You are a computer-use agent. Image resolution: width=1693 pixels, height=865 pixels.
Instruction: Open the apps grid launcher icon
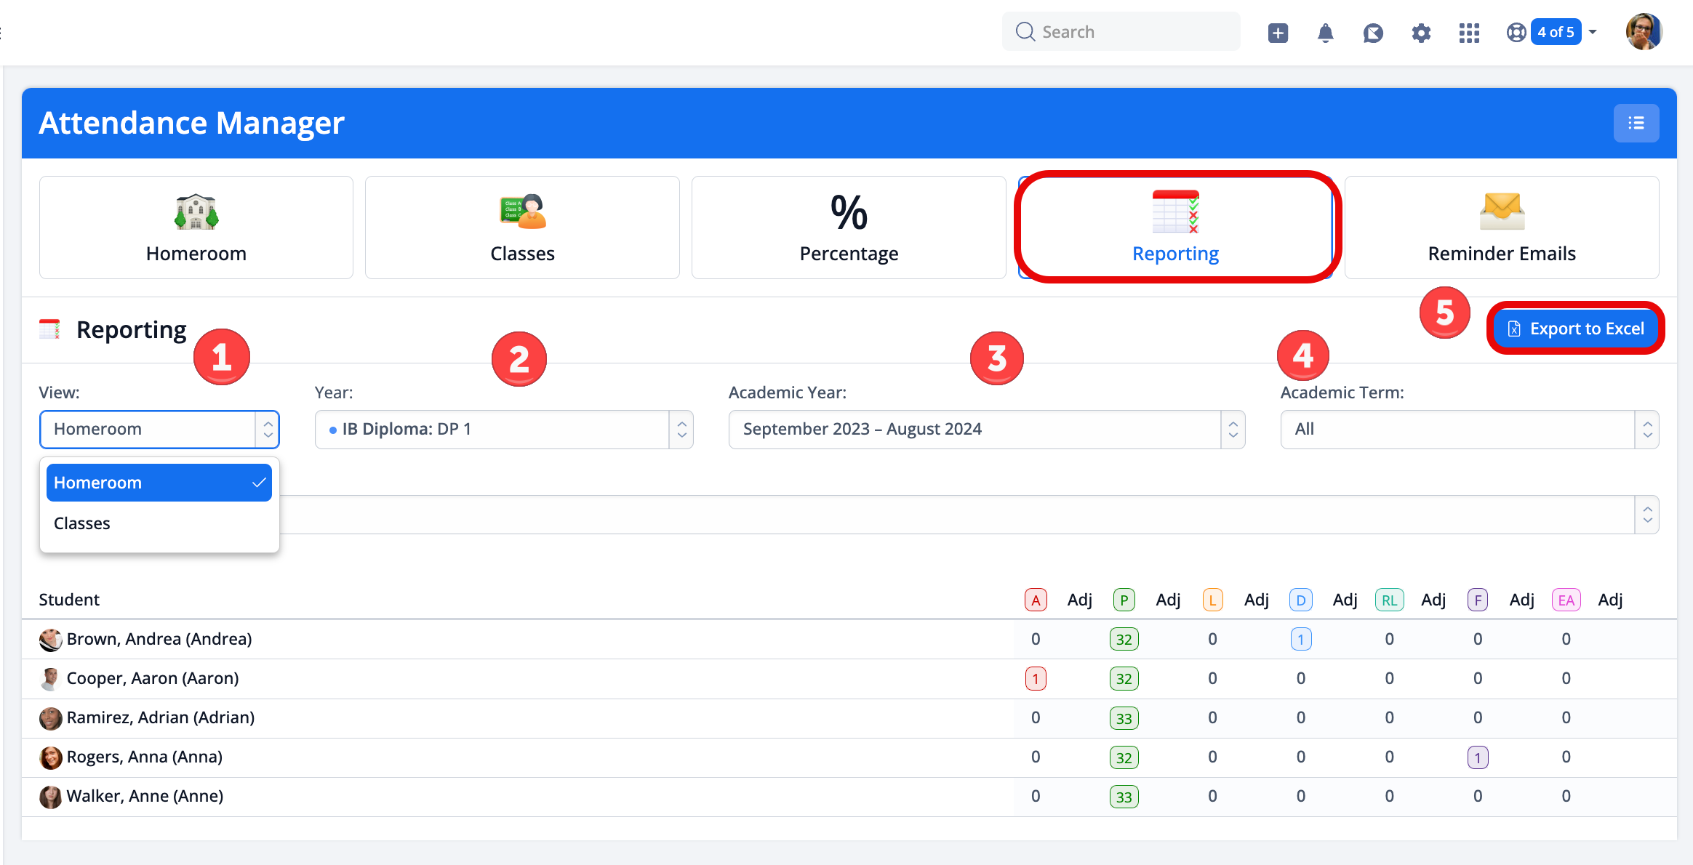coord(1469,33)
